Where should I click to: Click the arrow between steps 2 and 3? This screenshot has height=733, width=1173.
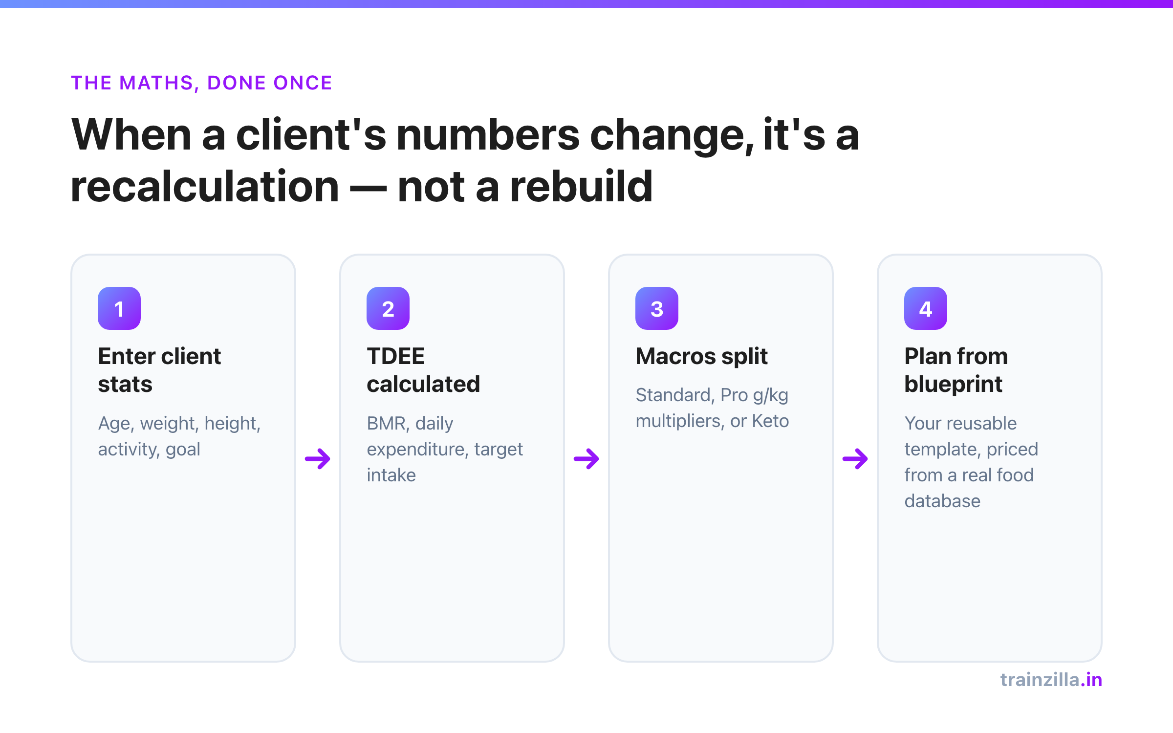click(586, 459)
